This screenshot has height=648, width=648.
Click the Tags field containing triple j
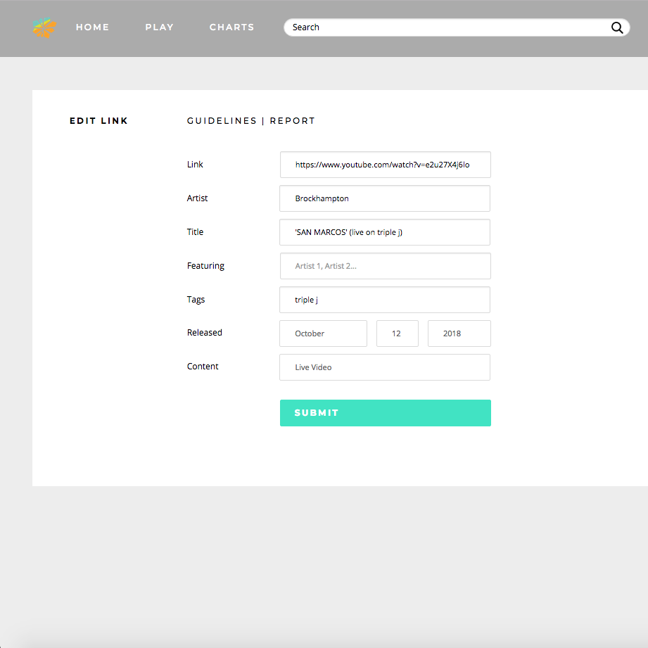click(x=384, y=299)
